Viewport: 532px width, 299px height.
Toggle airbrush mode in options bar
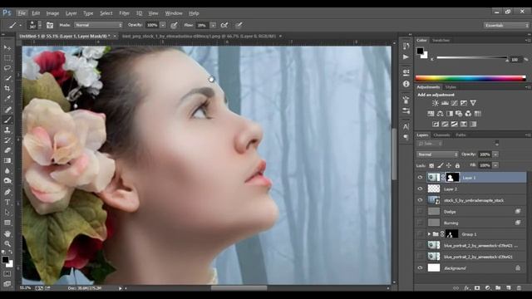[x=224, y=25]
